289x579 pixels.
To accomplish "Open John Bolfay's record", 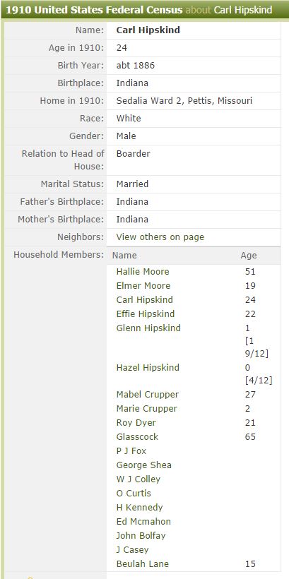I will [x=141, y=536].
